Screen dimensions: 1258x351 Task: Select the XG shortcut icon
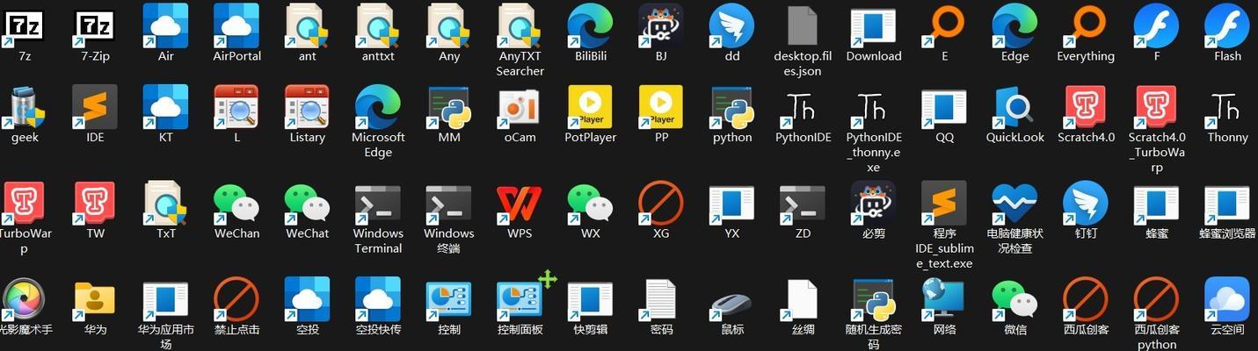tap(661, 204)
